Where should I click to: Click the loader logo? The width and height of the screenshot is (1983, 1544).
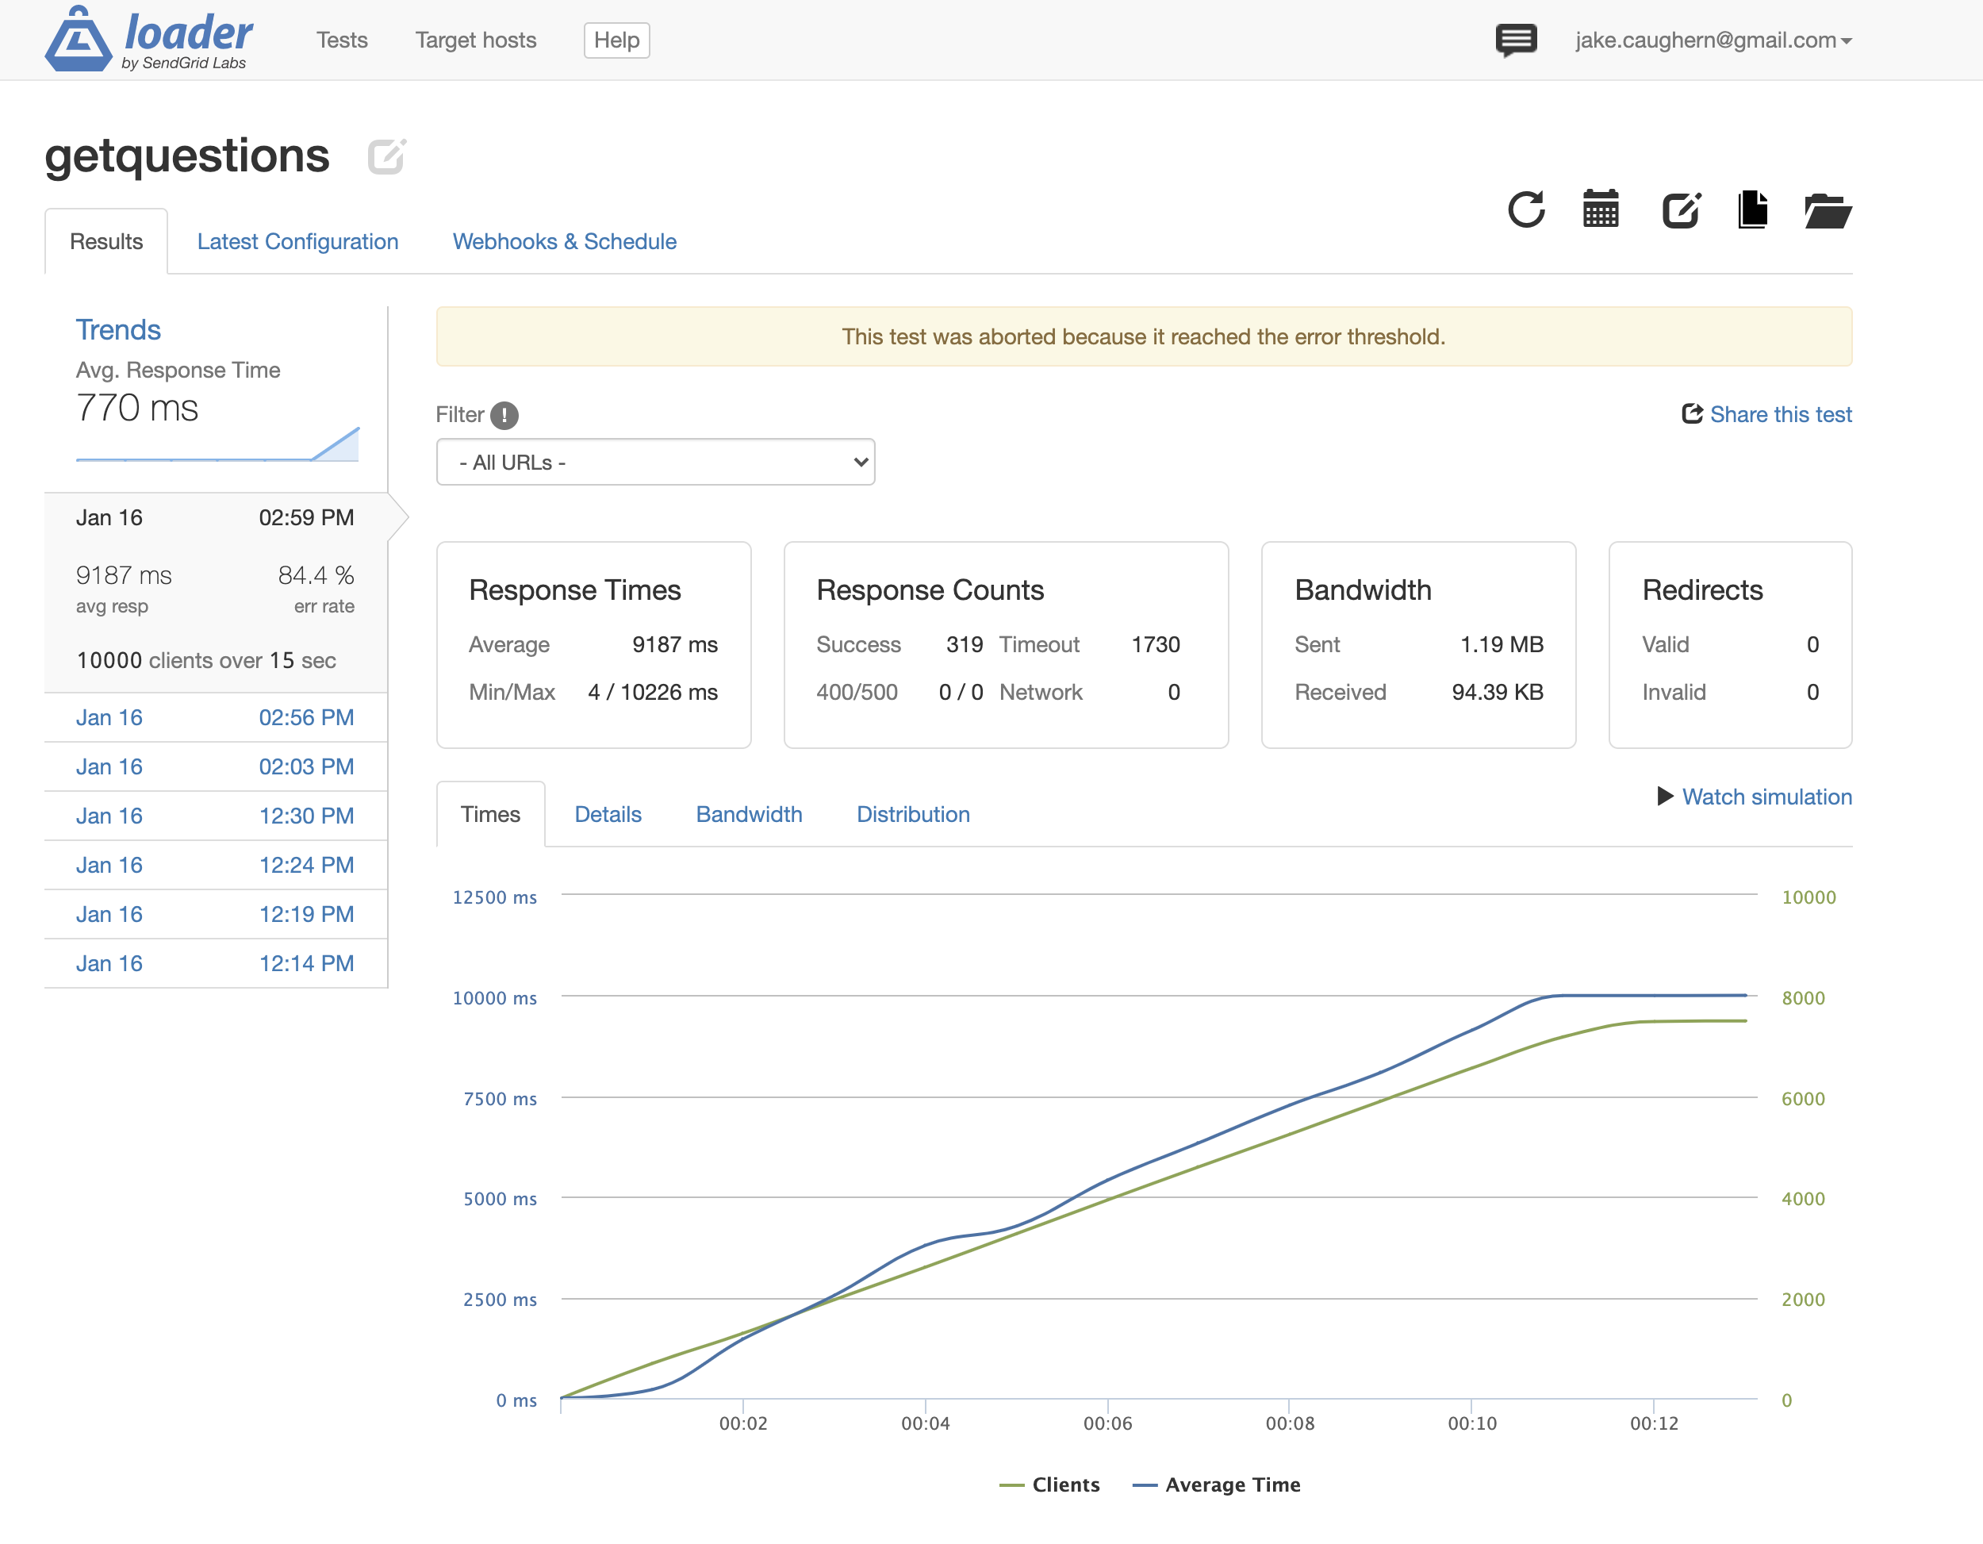tap(149, 39)
